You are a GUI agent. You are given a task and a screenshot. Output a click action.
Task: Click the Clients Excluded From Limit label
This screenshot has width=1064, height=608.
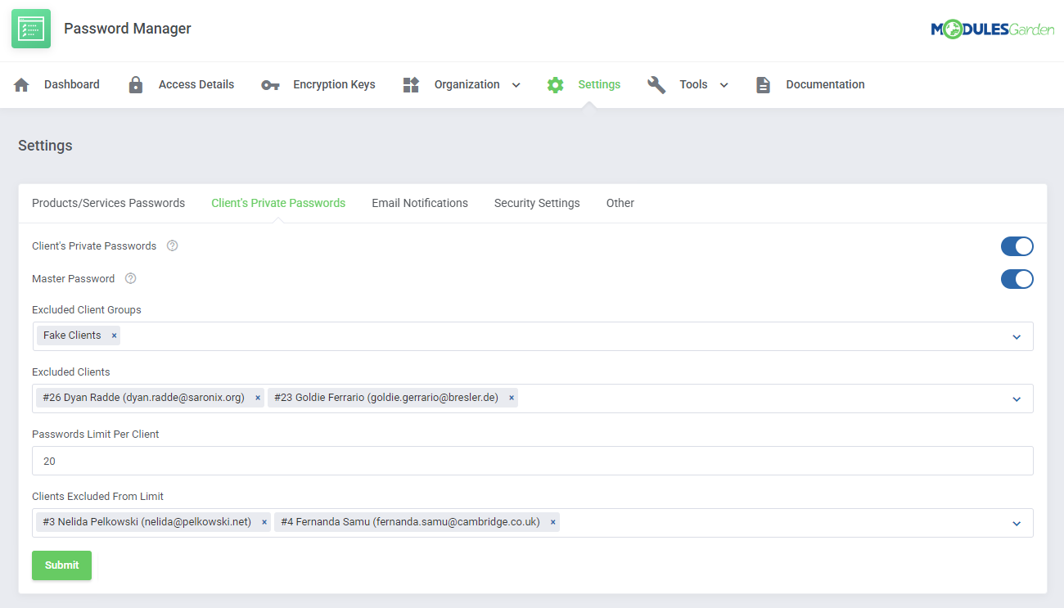pos(98,497)
